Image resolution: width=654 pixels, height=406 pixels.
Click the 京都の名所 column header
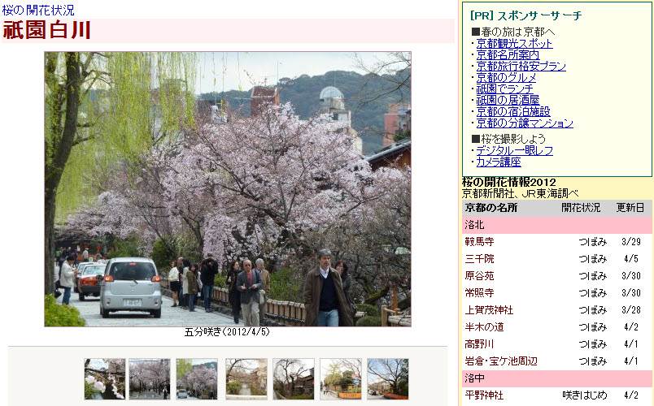[491, 208]
